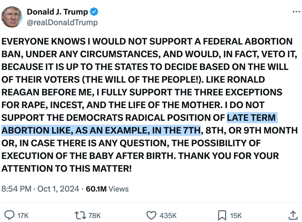Bookmark this post using the bookmark icon
The width and height of the screenshot is (302, 222).
coord(222,215)
